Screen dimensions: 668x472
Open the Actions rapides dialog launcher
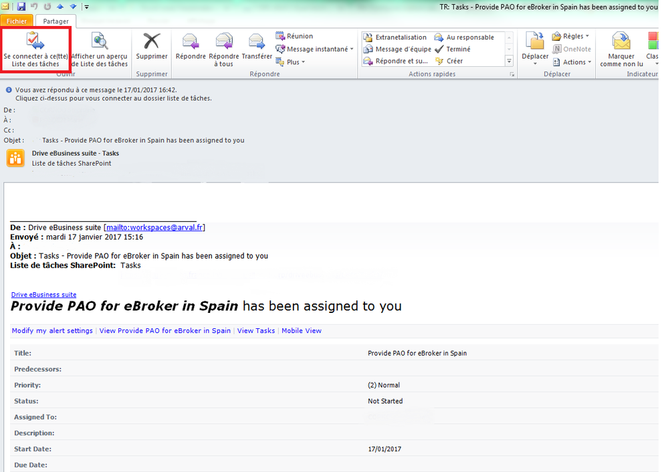coord(512,75)
